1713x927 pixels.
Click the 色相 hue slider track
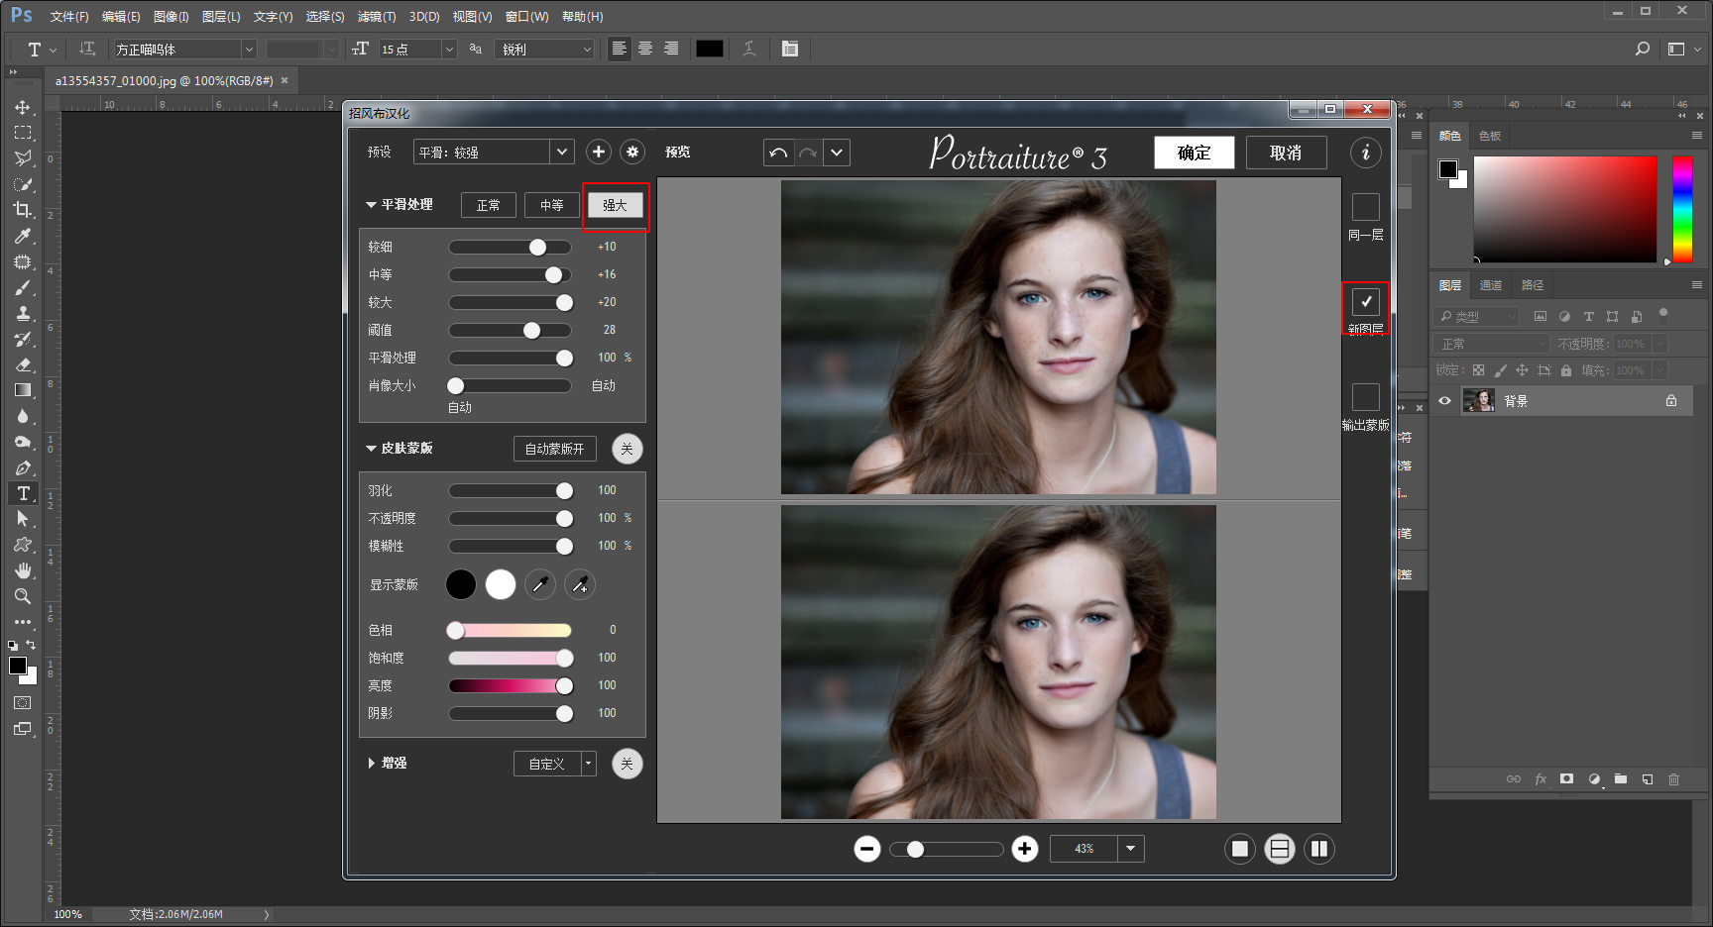click(511, 630)
